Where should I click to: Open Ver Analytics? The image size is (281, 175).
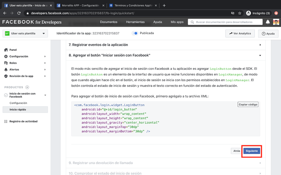click(x=240, y=34)
